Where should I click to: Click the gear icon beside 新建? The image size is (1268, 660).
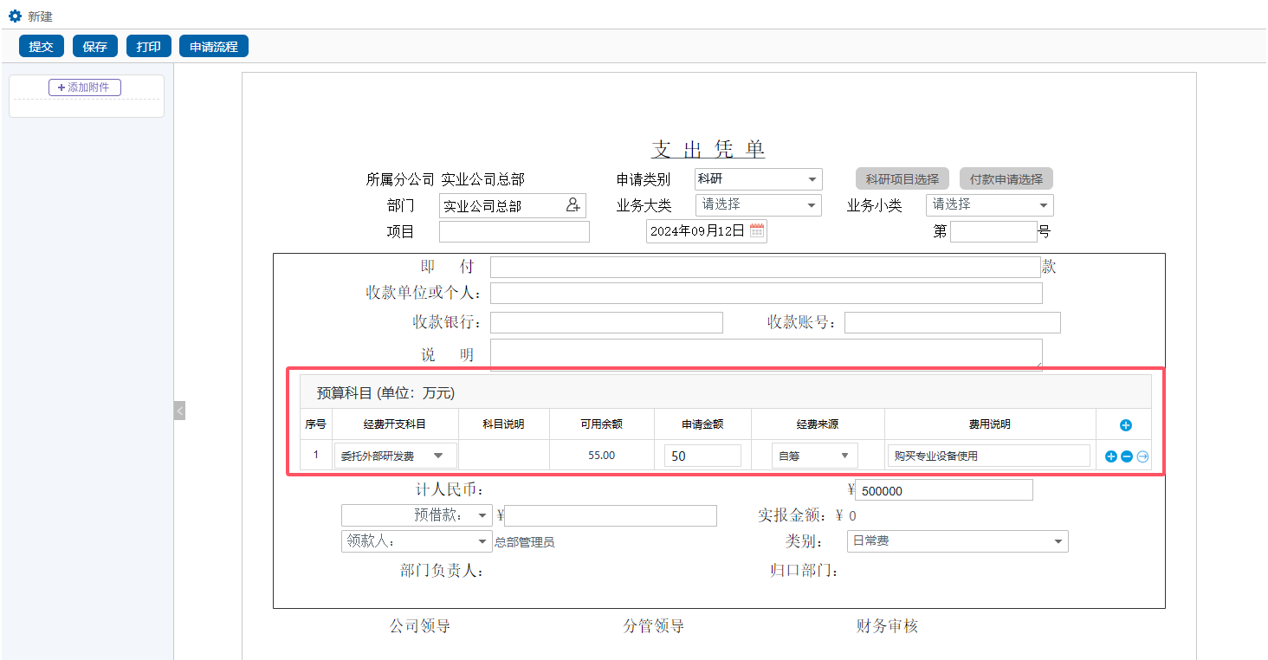(15, 16)
